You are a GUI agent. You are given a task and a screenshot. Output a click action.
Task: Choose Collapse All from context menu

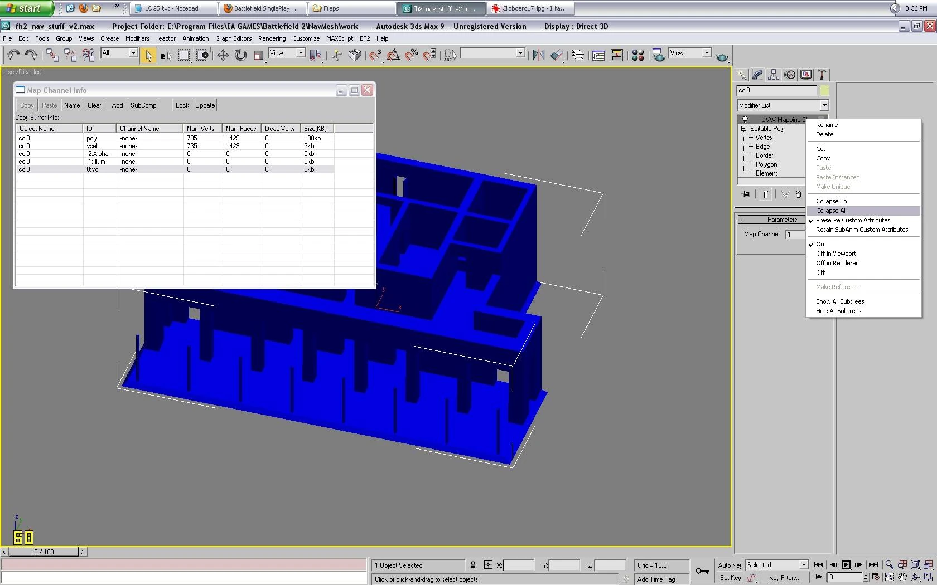831,211
